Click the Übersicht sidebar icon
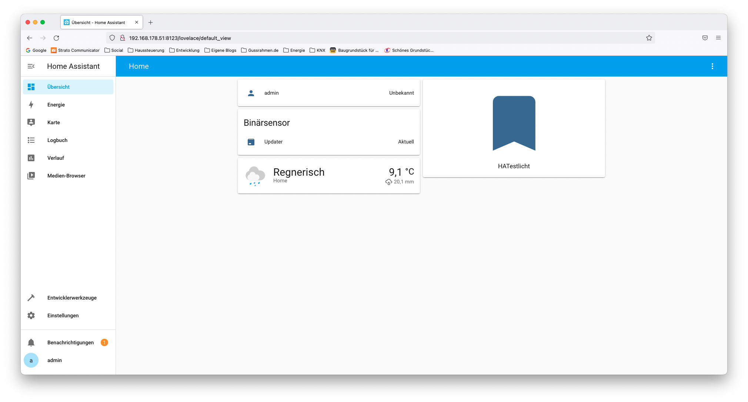The width and height of the screenshot is (748, 402). tap(31, 87)
